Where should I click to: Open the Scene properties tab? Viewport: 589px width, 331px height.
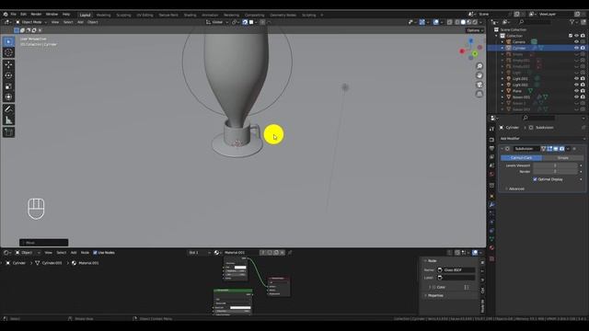point(491,165)
